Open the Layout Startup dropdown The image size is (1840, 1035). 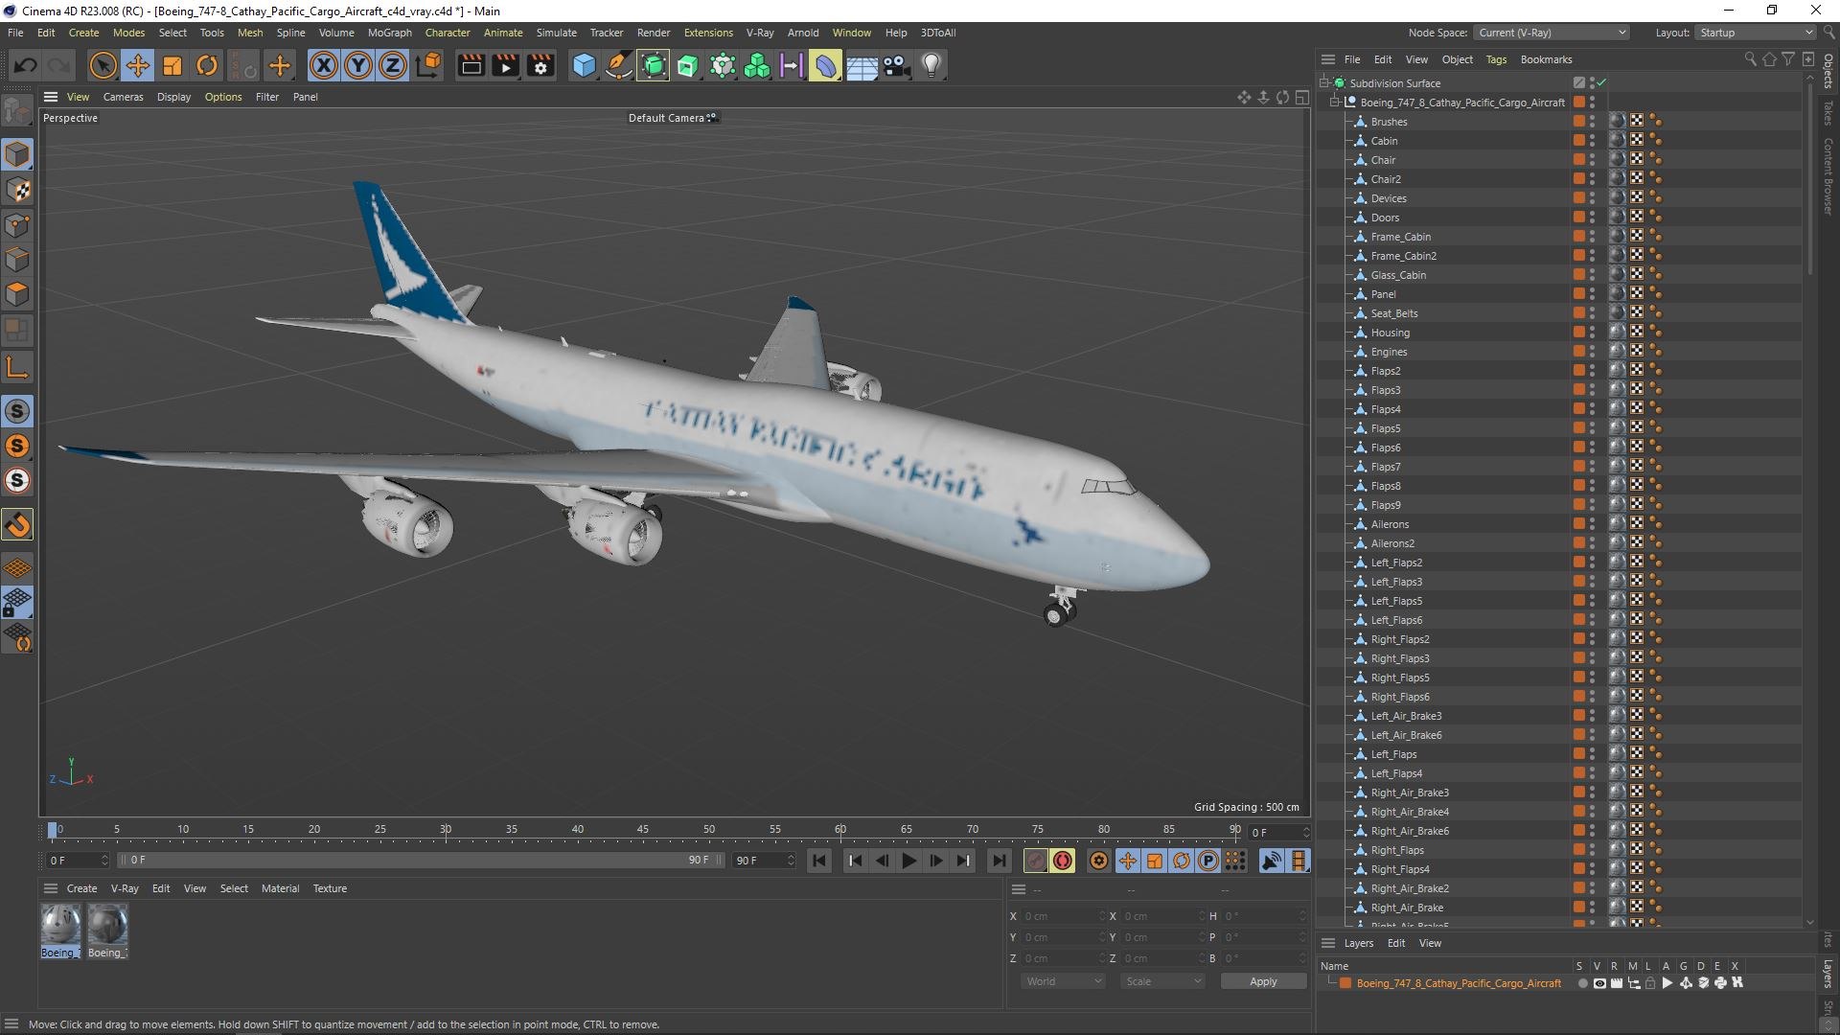pyautogui.click(x=1754, y=33)
